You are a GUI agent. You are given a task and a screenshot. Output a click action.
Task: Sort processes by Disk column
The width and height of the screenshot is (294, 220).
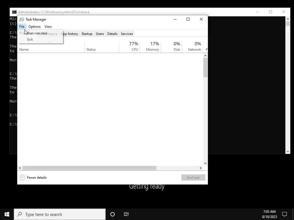171,47
